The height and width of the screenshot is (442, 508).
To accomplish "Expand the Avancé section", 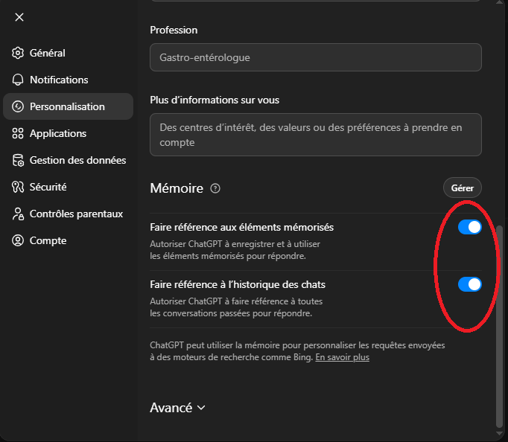I will [177, 408].
